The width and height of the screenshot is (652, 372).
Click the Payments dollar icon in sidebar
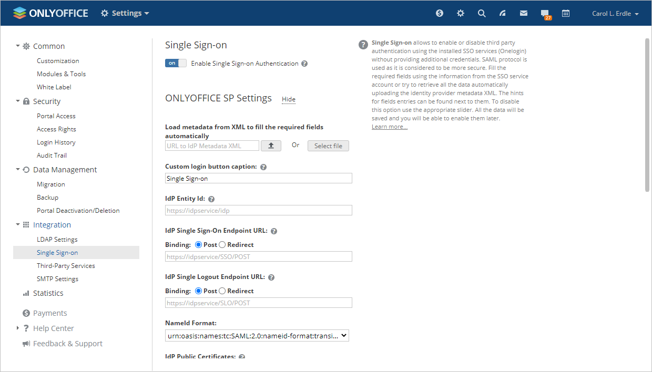pos(26,313)
